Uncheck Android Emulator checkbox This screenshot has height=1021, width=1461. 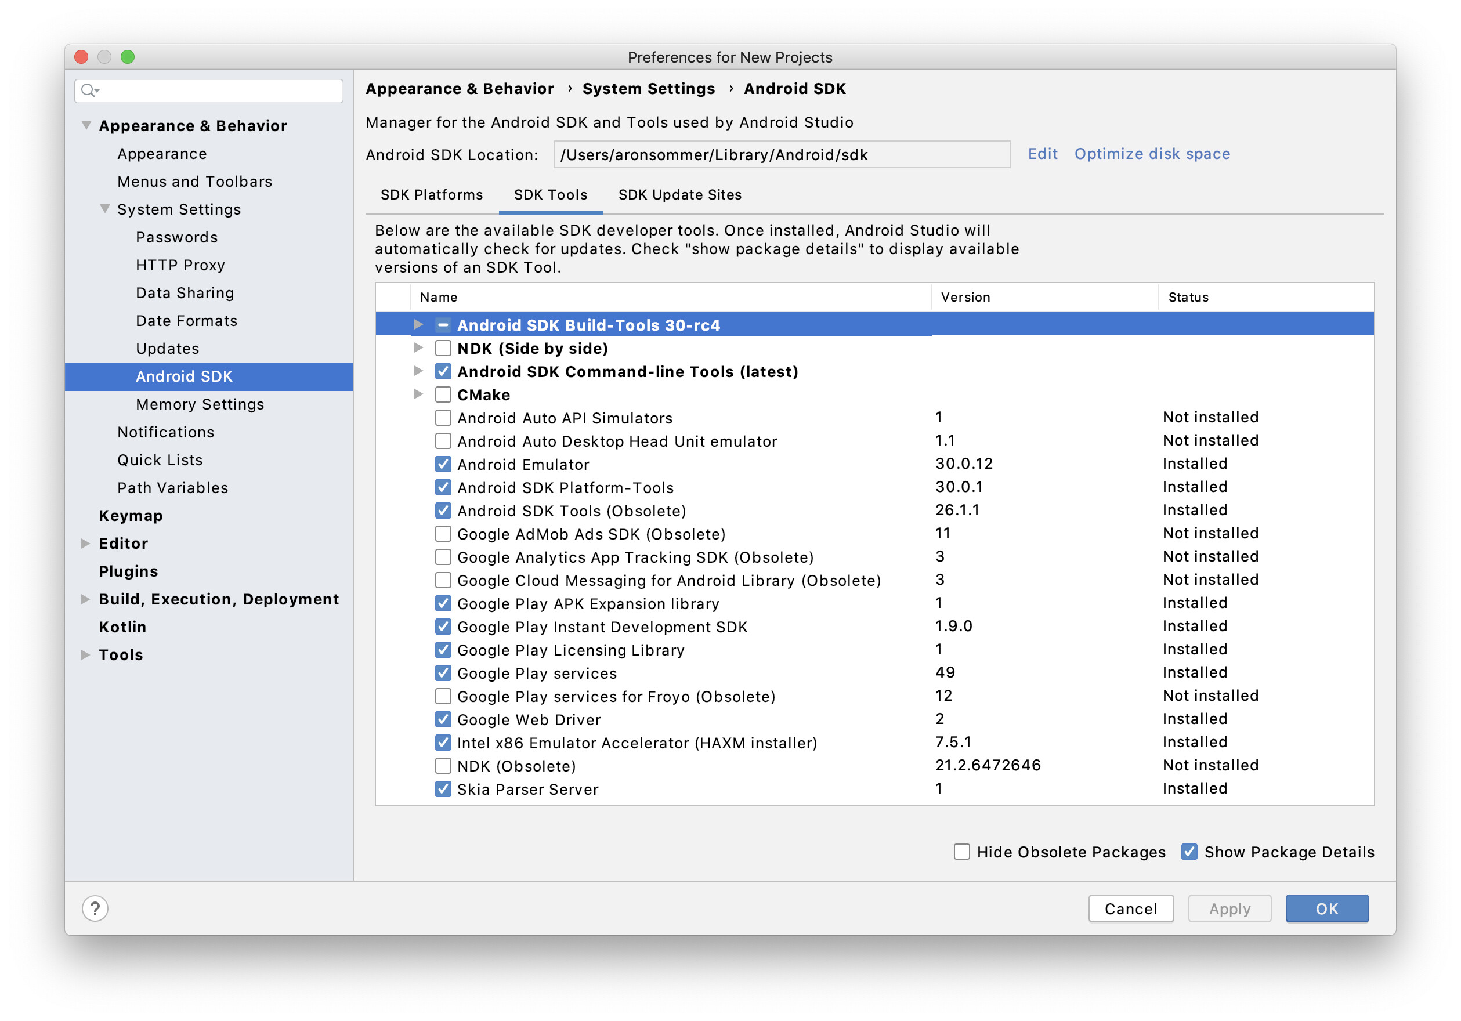(443, 464)
